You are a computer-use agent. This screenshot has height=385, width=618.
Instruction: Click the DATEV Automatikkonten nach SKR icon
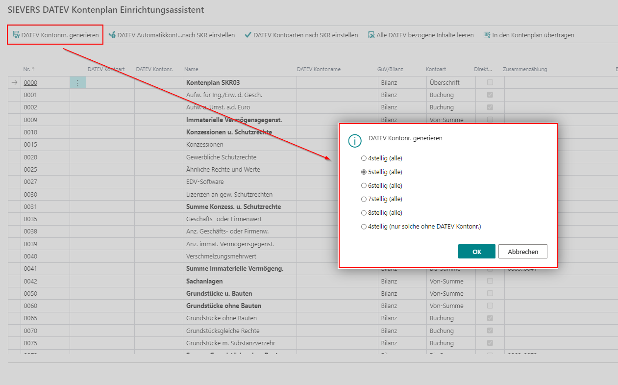pyautogui.click(x=112, y=35)
